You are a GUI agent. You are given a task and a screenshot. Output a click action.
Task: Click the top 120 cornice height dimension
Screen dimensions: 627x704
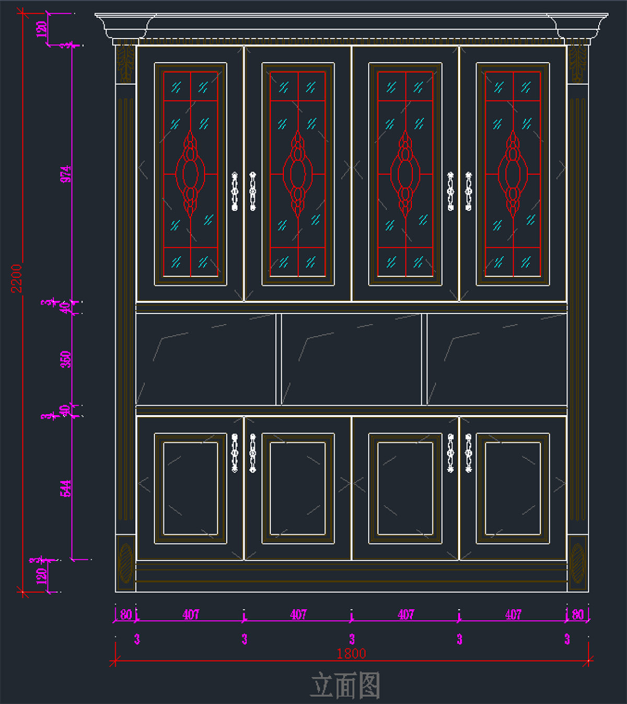[x=42, y=29]
